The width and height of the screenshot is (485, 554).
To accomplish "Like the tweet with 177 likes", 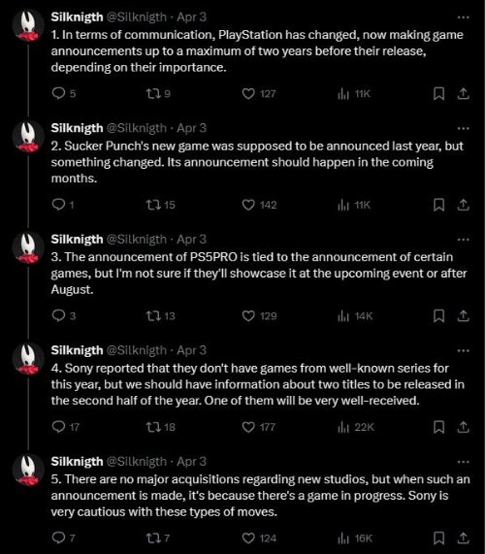I will [x=259, y=427].
